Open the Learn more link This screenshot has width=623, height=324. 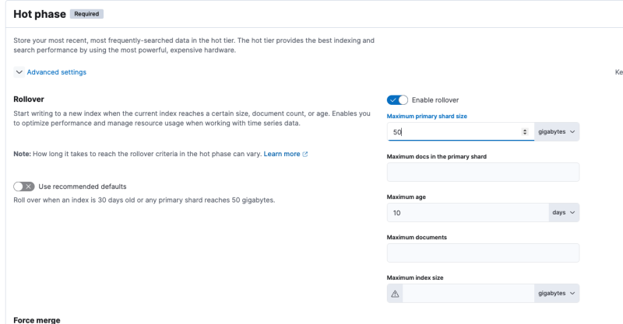[282, 155]
